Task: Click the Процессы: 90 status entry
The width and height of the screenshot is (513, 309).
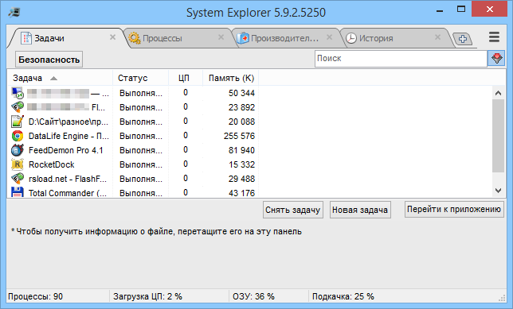Action: 35,296
